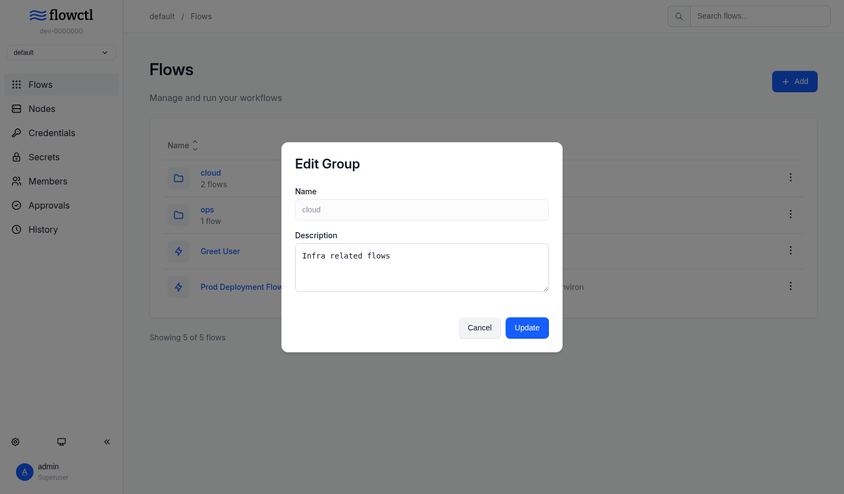Click the 'Manage and run your workflows' subtitle
844x494 pixels.
(216, 98)
